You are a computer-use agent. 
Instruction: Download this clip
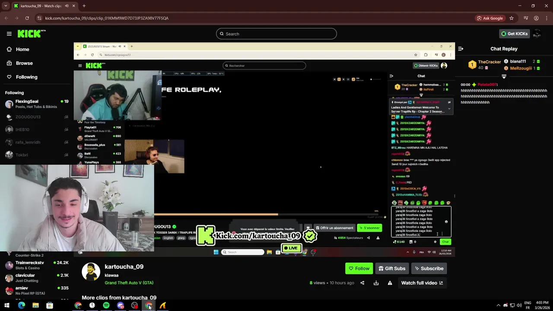tap(376, 283)
